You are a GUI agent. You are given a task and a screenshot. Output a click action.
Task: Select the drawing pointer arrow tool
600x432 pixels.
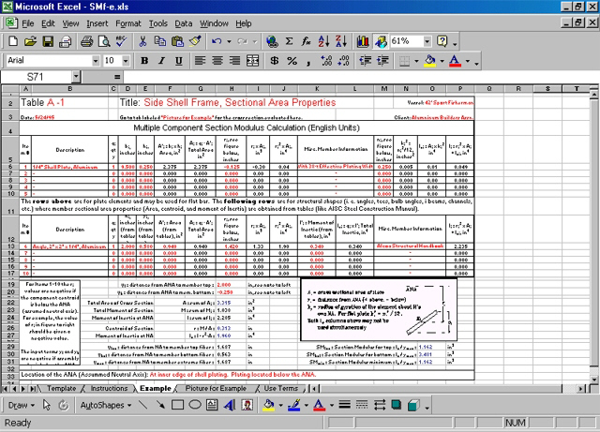(x=47, y=405)
